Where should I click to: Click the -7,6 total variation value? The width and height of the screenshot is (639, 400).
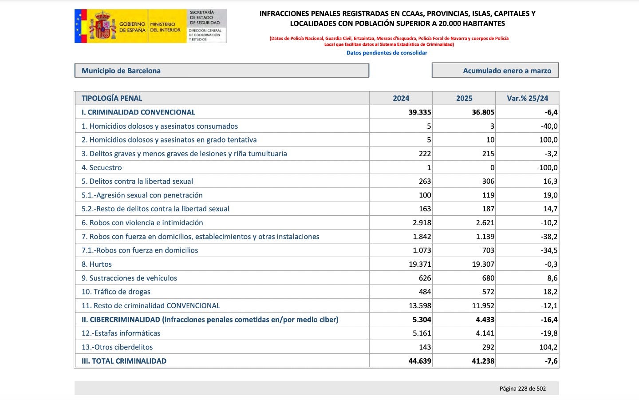(551, 361)
